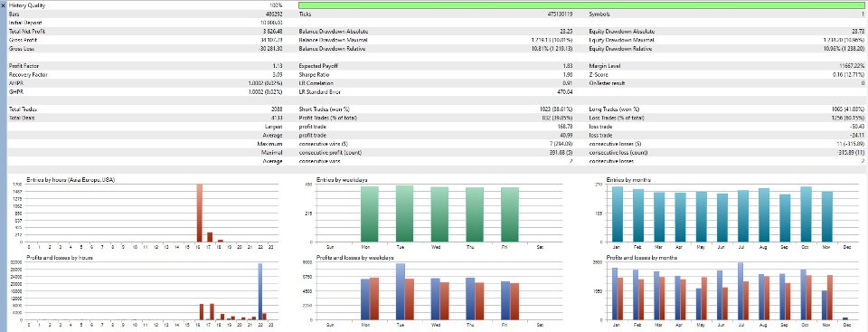The width and height of the screenshot is (868, 332).
Task: Click the green History Quality progress bar
Action: (x=580, y=5)
